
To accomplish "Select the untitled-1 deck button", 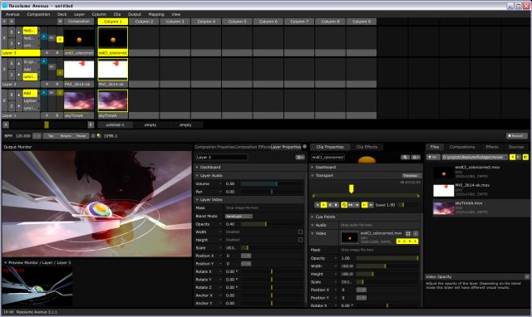I will tap(115, 125).
